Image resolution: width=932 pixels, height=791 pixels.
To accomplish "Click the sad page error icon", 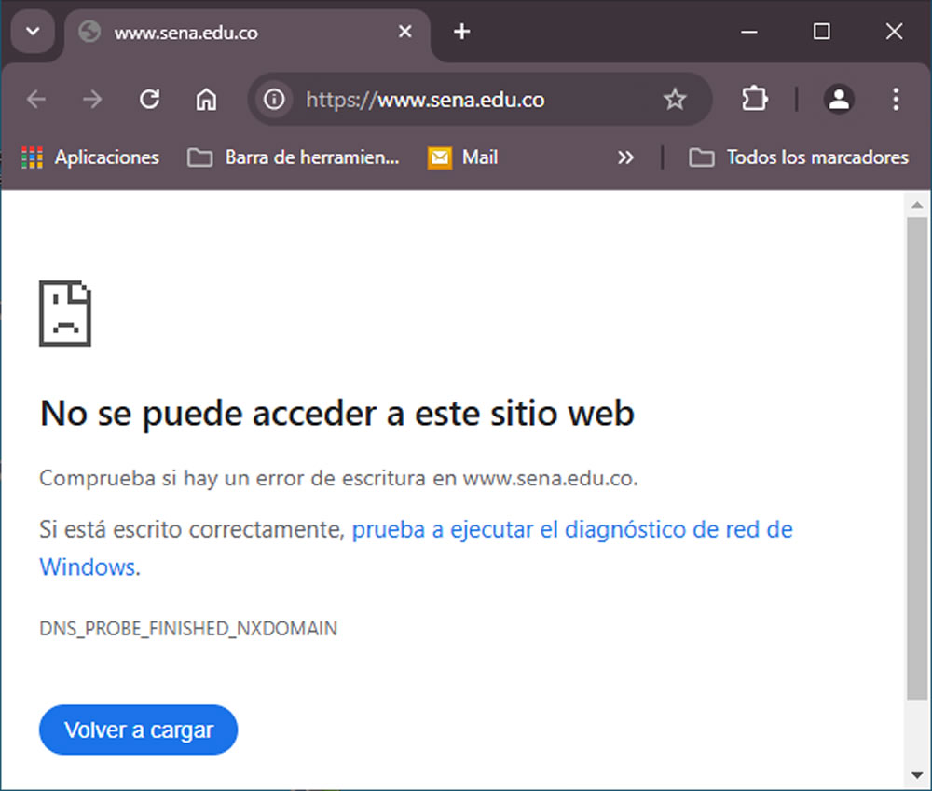I will tap(65, 313).
